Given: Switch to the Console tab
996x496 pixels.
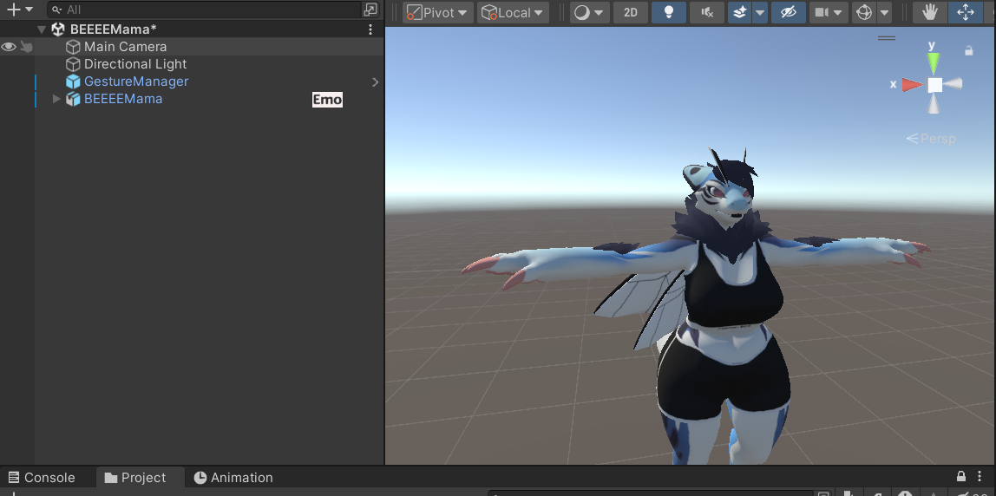Looking at the screenshot, I should (x=42, y=478).
